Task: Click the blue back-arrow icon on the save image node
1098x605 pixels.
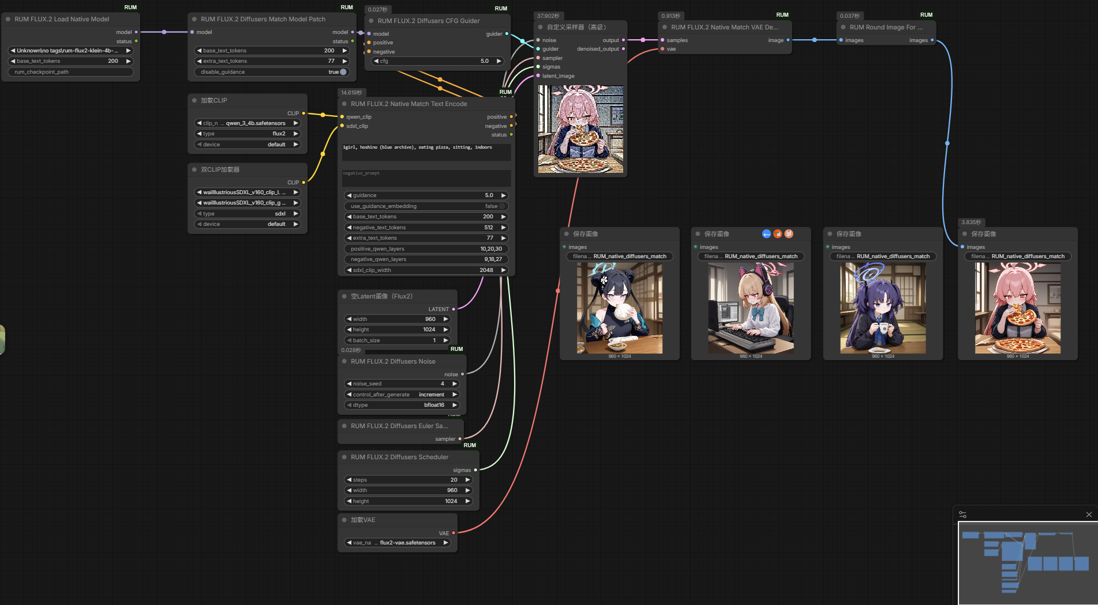Action: pos(766,233)
